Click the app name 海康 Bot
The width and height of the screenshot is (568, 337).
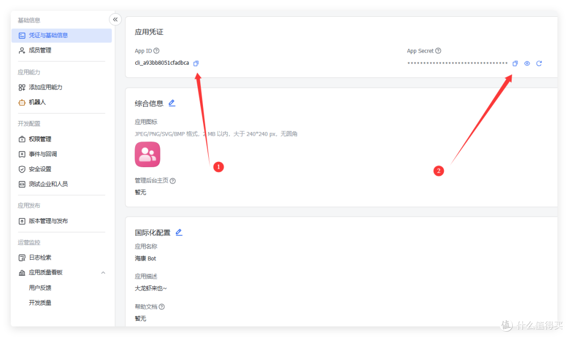pos(145,259)
